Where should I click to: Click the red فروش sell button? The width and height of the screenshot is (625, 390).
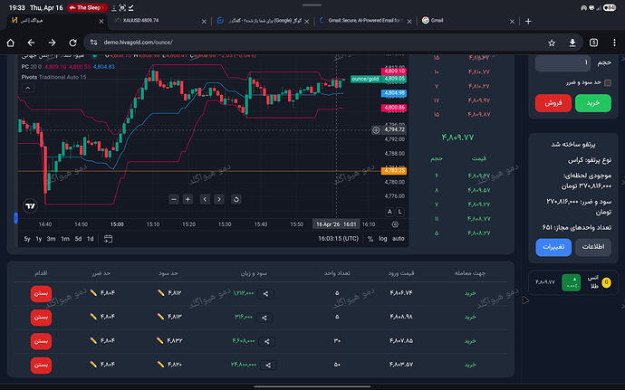(x=553, y=103)
